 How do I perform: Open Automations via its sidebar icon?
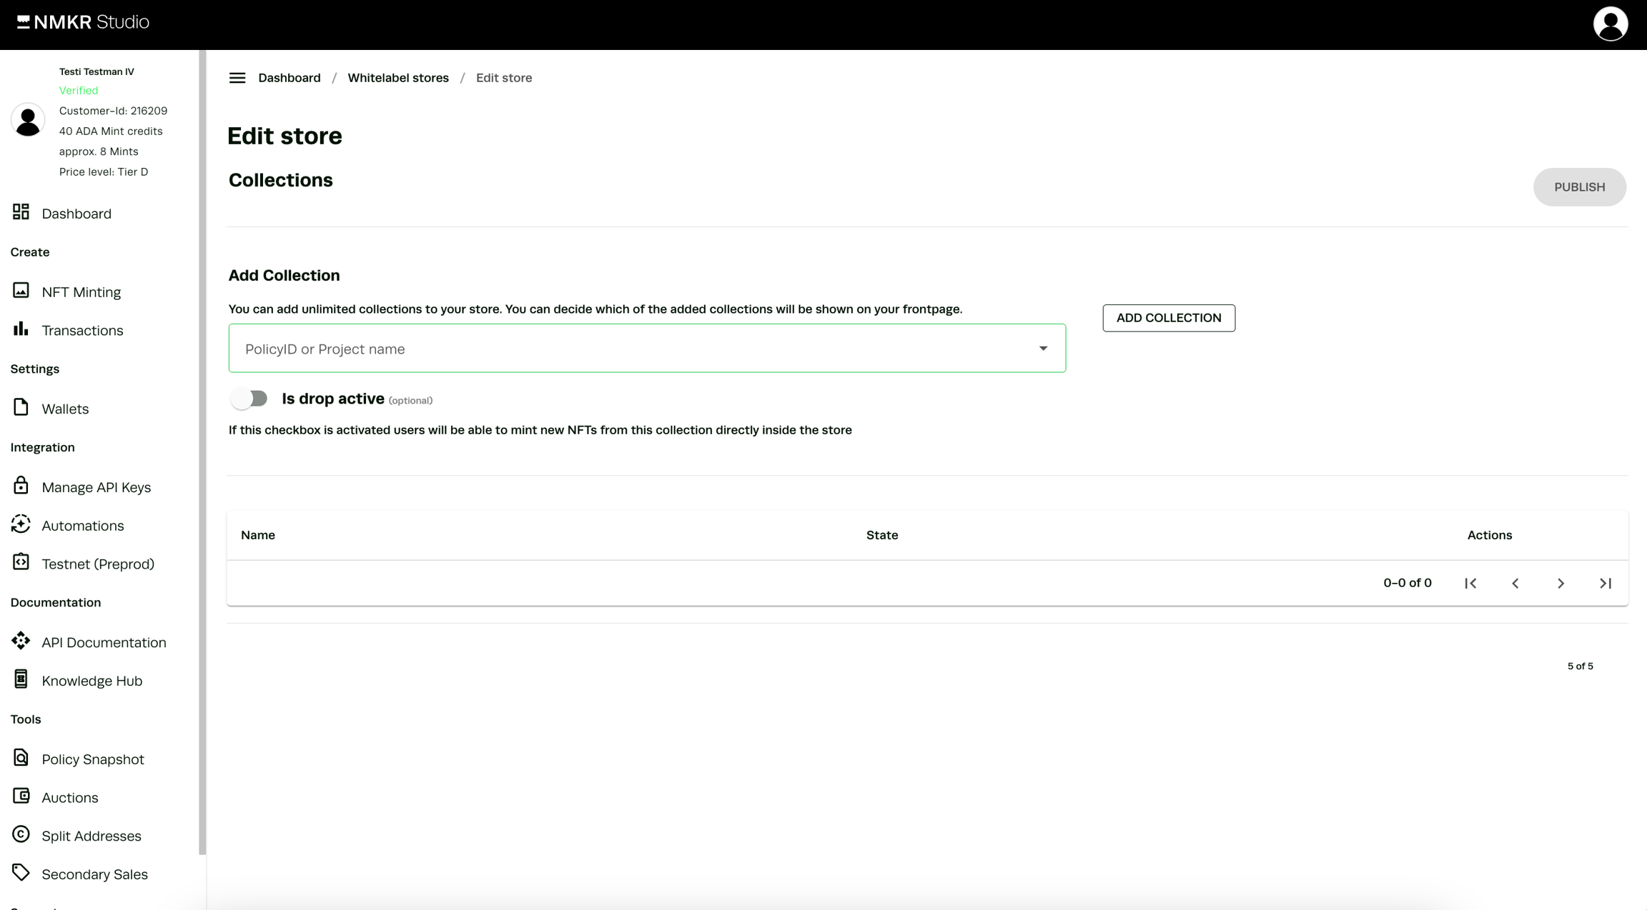pyautogui.click(x=21, y=524)
